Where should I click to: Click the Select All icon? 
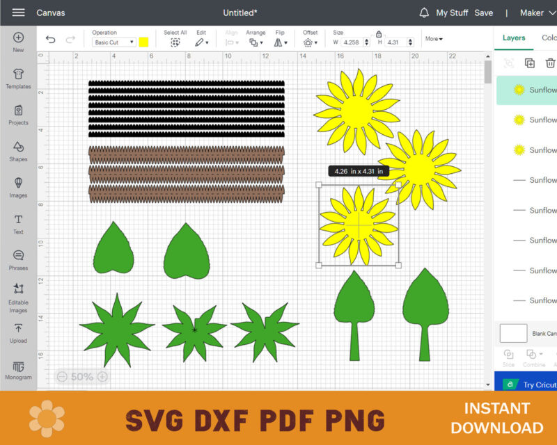coord(176,42)
